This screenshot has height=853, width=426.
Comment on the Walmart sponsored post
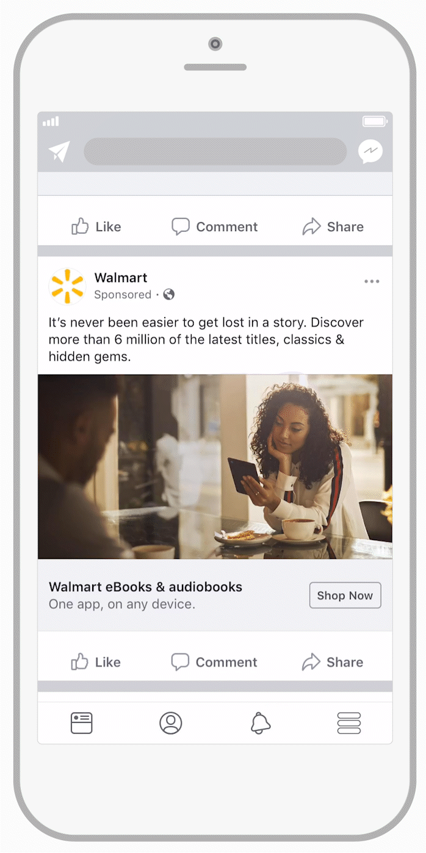[x=214, y=662]
